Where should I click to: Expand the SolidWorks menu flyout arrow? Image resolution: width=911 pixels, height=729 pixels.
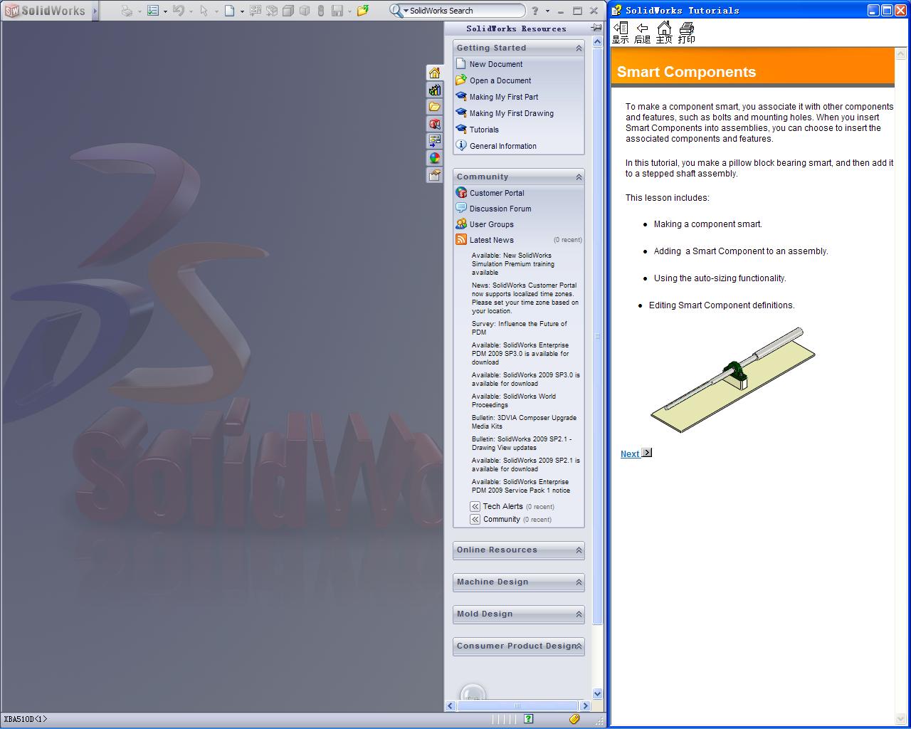coord(95,11)
